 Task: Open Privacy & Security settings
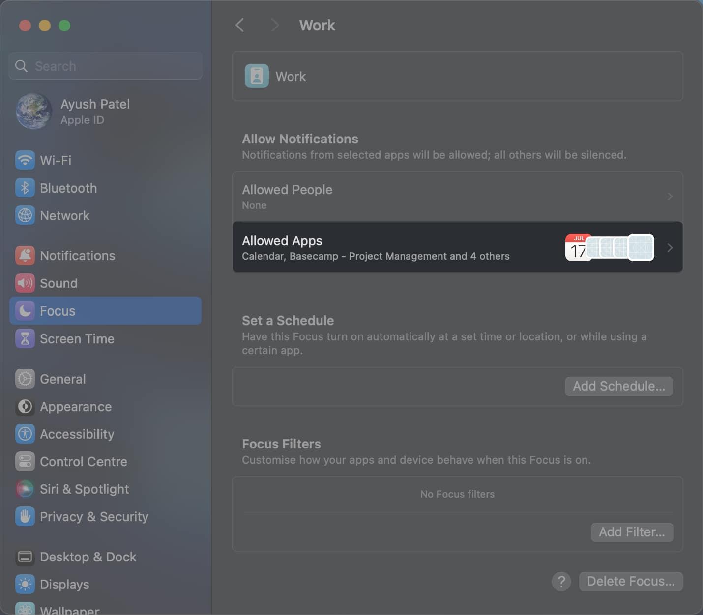coord(105,516)
